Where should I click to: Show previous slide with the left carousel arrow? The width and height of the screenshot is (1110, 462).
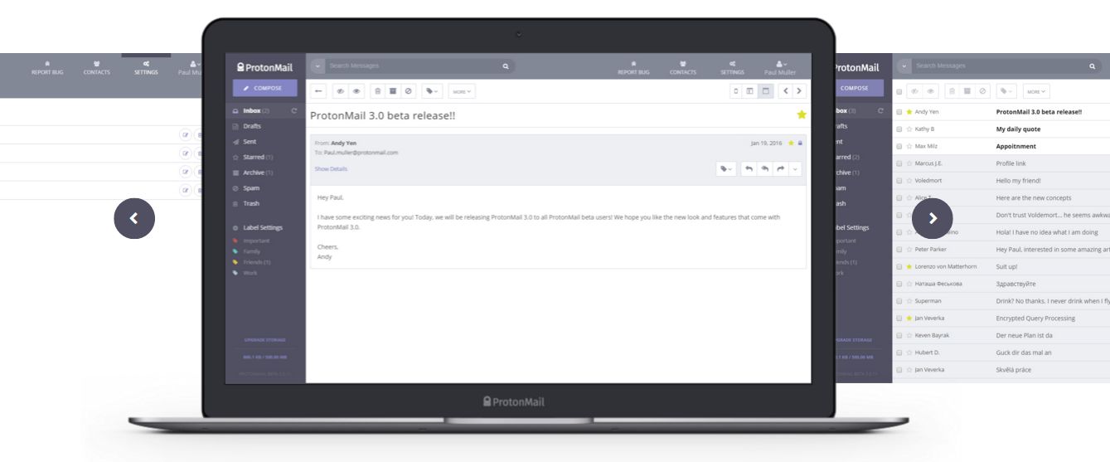click(x=134, y=218)
